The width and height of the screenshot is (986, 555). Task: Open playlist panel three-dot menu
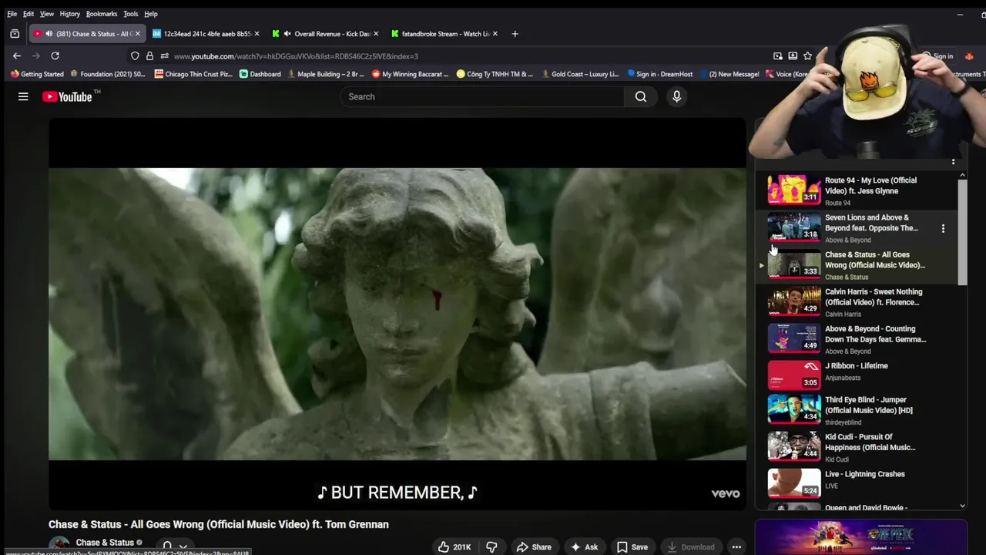click(x=953, y=162)
